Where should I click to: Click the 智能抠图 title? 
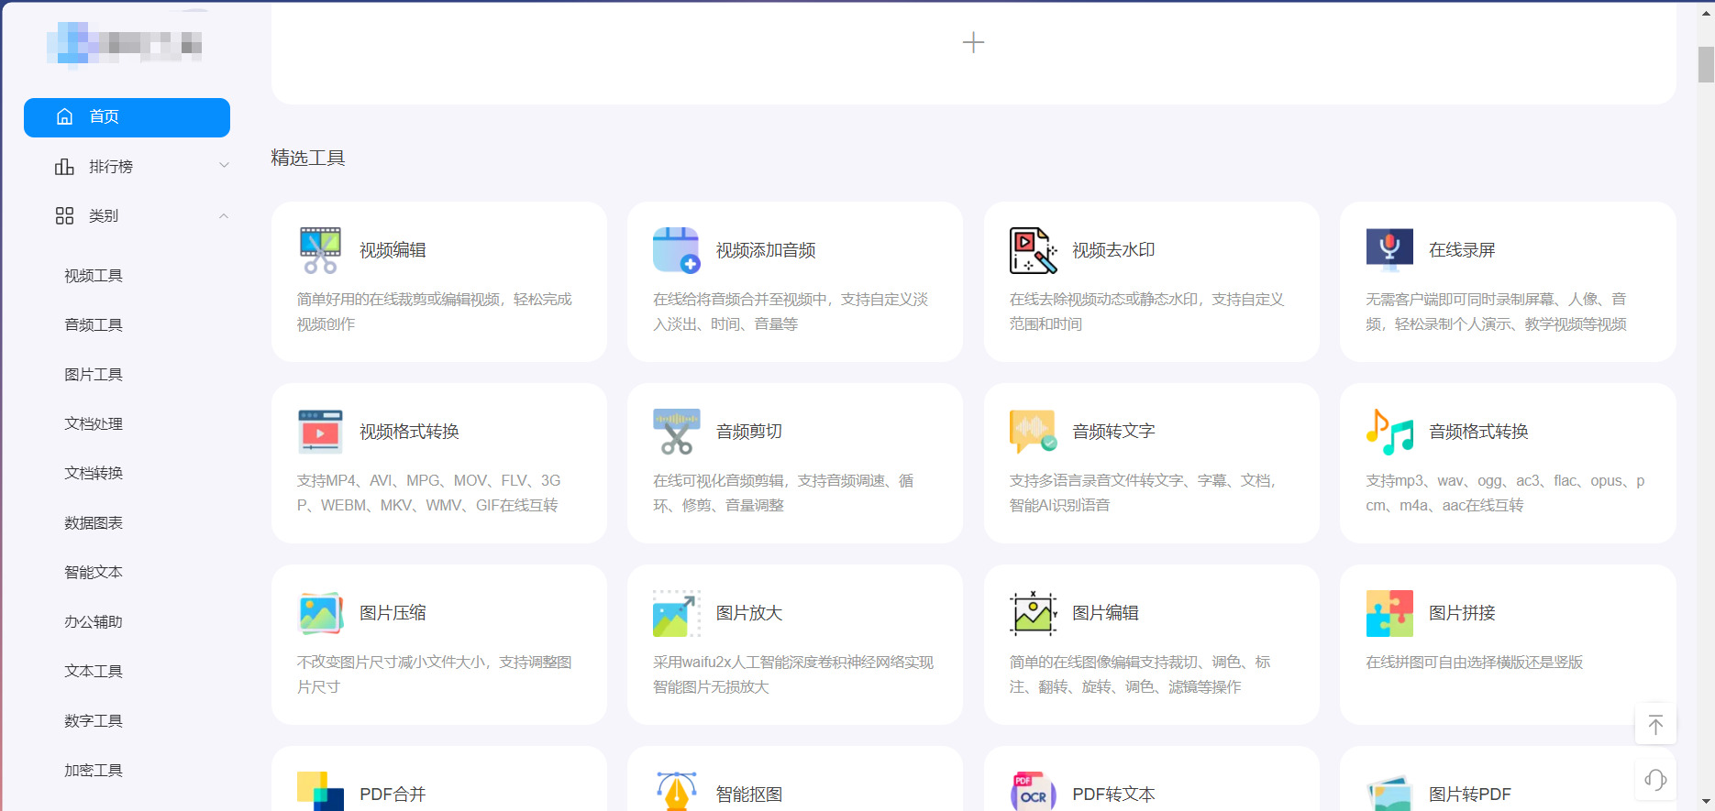coord(749,795)
